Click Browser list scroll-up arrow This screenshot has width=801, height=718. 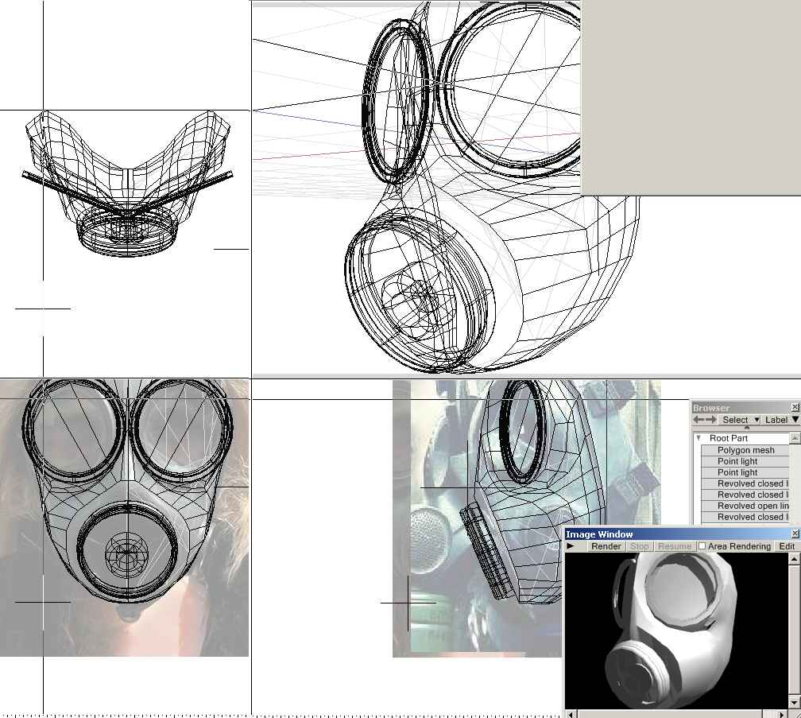pyautogui.click(x=795, y=438)
